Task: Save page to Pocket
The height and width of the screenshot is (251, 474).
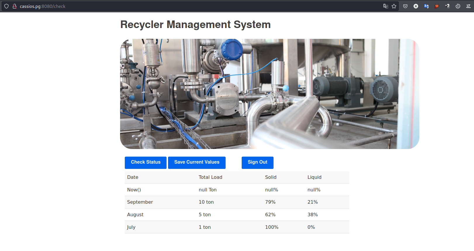Action: pyautogui.click(x=405, y=6)
